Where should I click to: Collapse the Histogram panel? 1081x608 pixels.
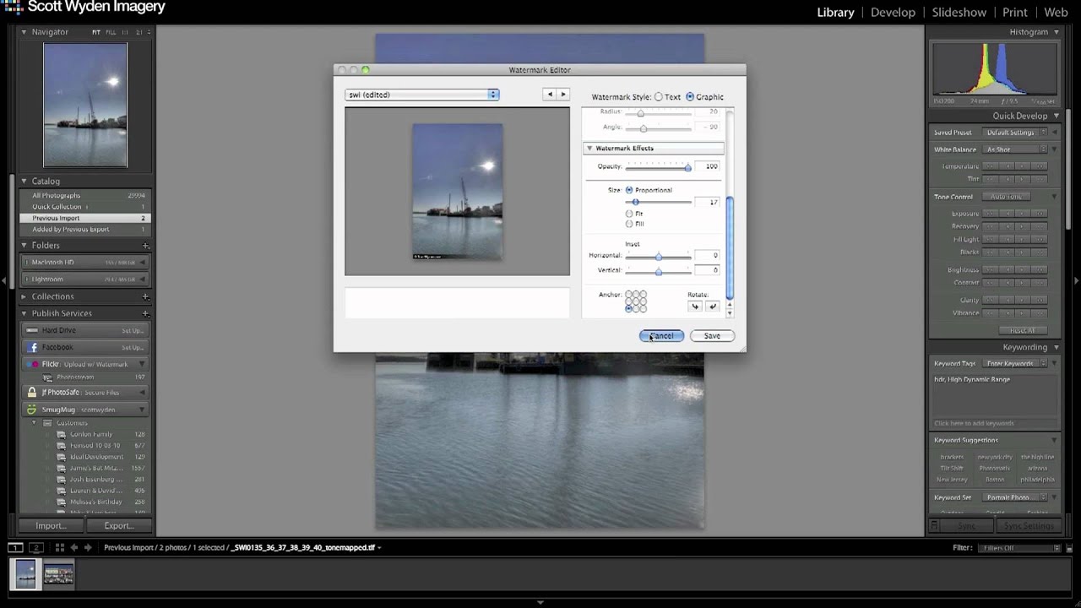coord(1056,32)
